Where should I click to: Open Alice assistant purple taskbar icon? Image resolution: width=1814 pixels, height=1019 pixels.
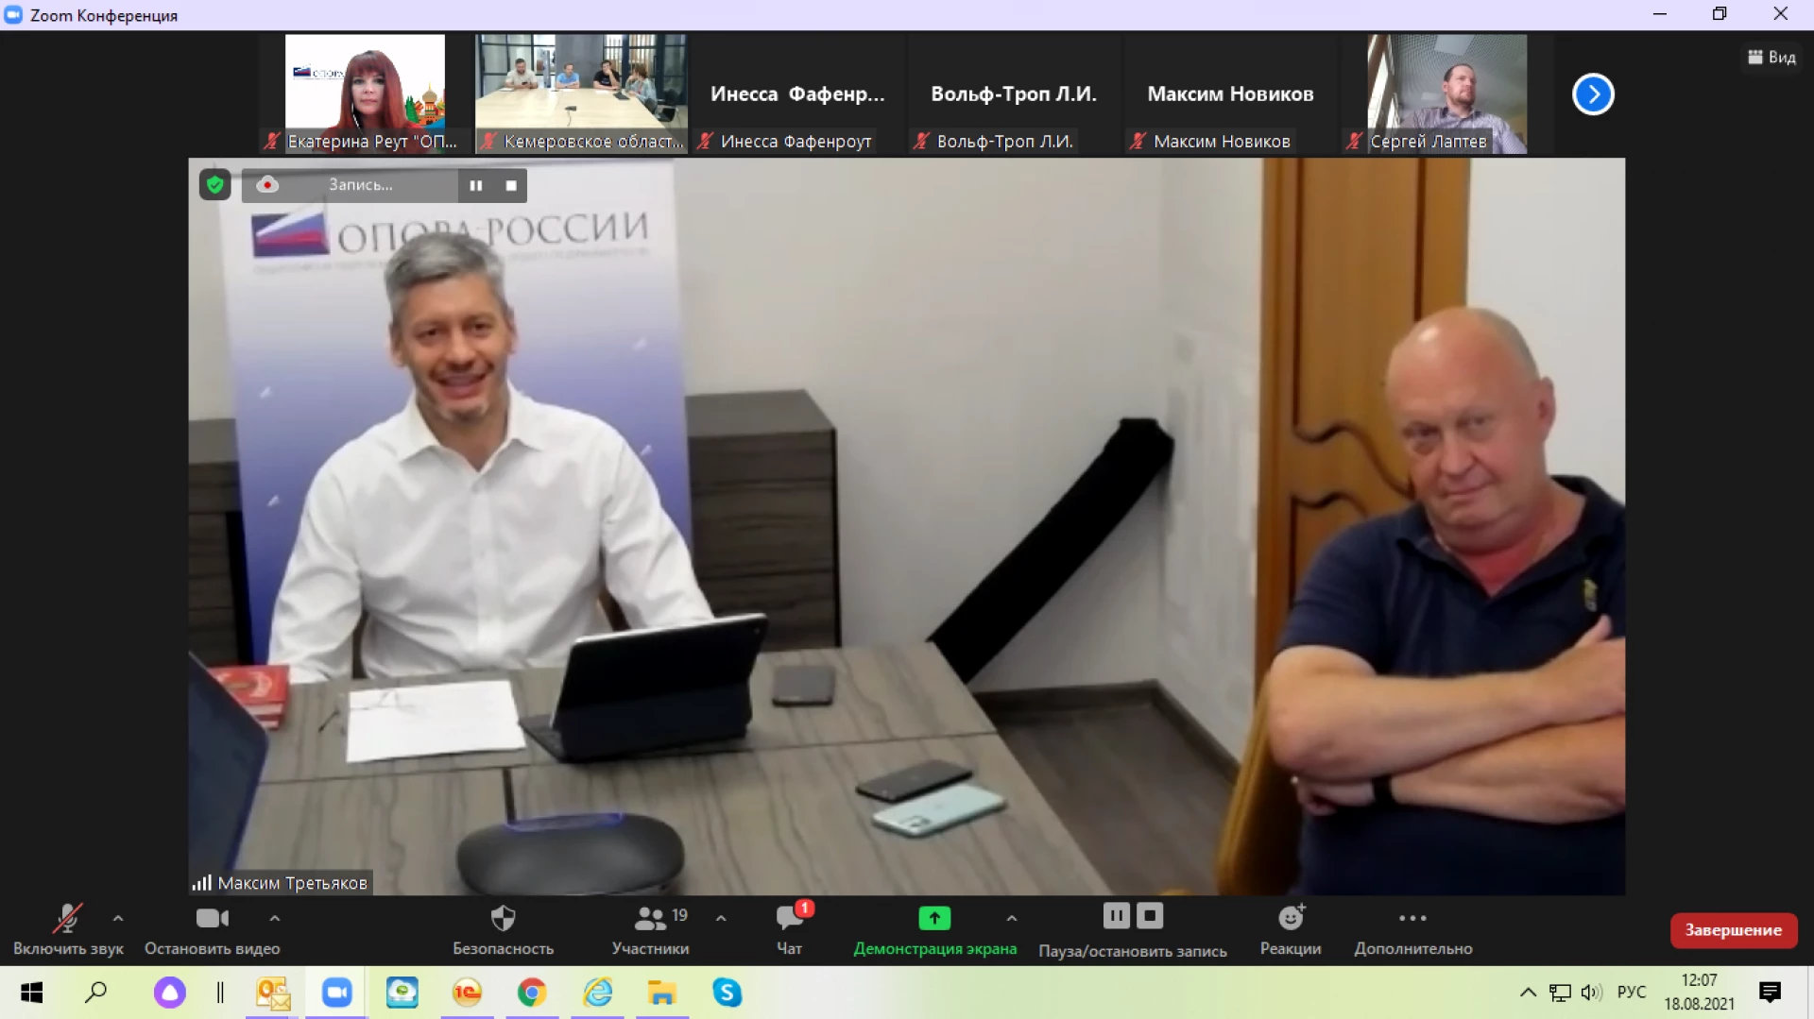[170, 993]
